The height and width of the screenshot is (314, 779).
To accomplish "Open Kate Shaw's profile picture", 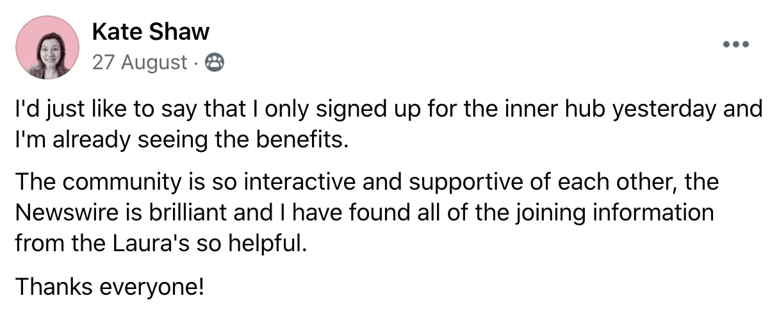I will tap(47, 47).
